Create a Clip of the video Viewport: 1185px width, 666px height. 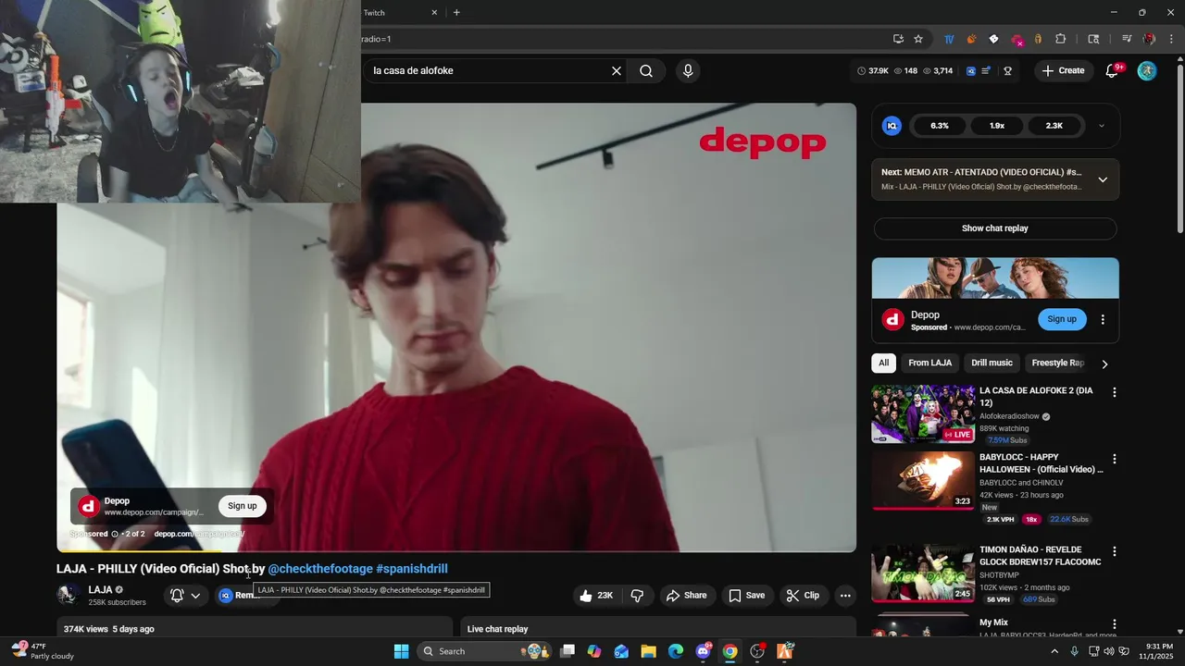tap(803, 596)
